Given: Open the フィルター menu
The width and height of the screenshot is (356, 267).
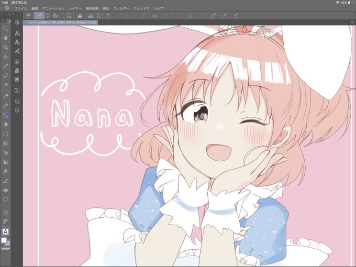Looking at the screenshot, I should [x=121, y=8].
